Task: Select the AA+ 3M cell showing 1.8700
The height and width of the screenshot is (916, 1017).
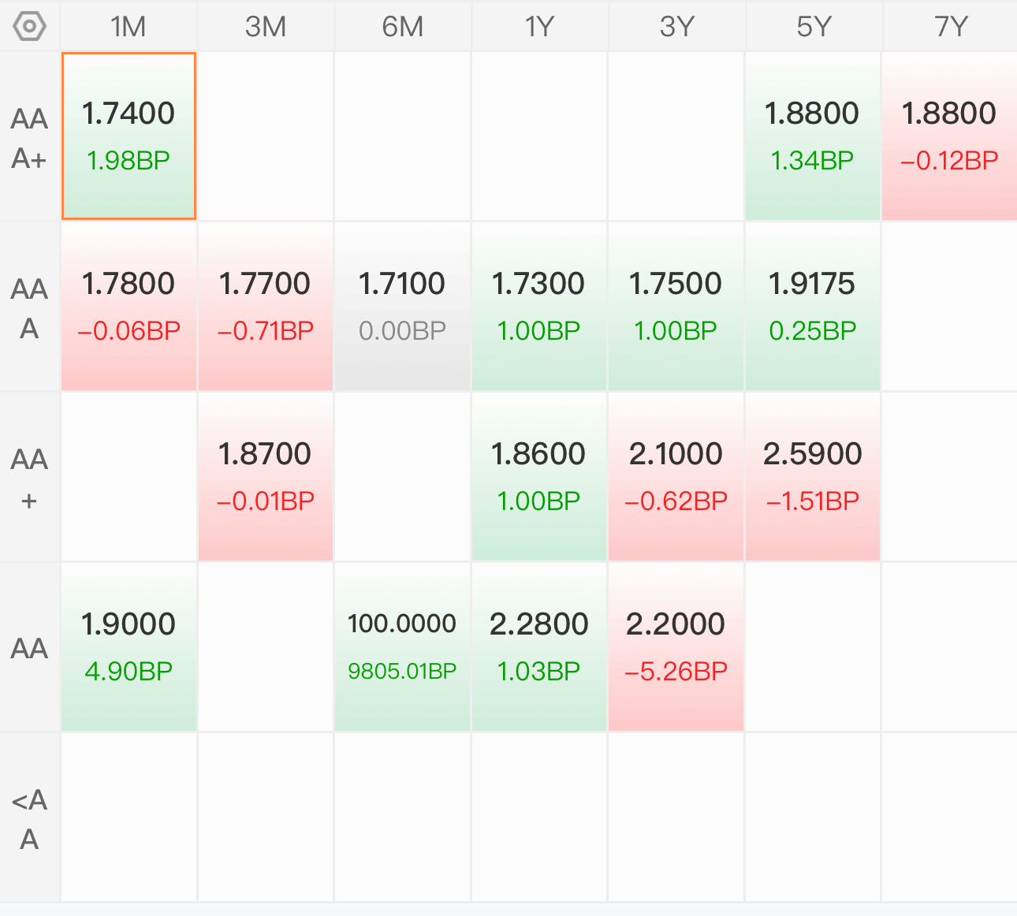Action: [266, 477]
